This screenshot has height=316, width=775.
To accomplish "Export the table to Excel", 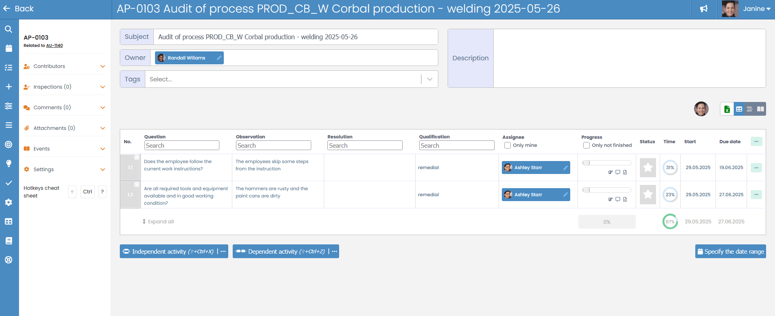I will (727, 109).
